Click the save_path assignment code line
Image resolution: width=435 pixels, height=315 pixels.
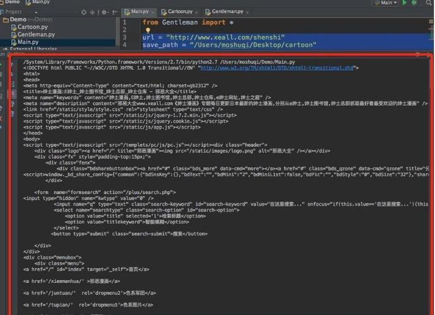click(229, 45)
